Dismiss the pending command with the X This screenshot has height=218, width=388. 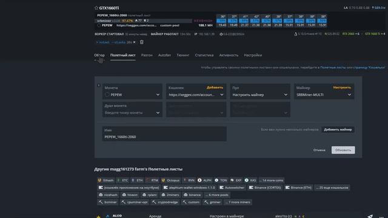tap(135, 42)
